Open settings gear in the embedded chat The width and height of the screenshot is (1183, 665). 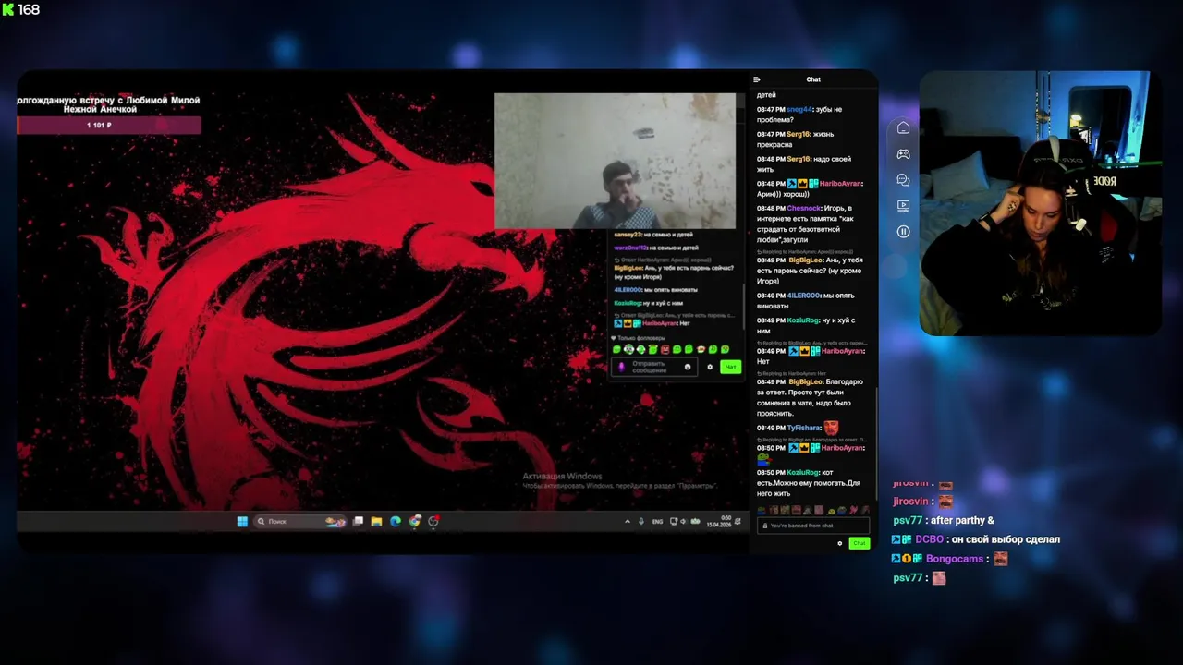point(710,367)
